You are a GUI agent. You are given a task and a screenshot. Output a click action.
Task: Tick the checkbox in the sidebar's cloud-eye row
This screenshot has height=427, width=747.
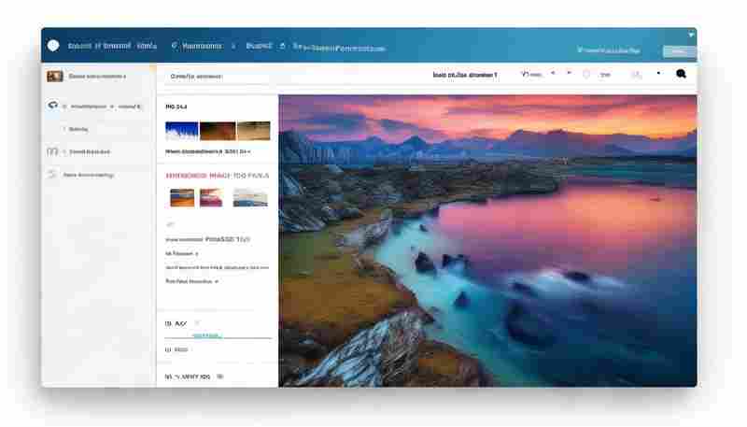[64, 107]
